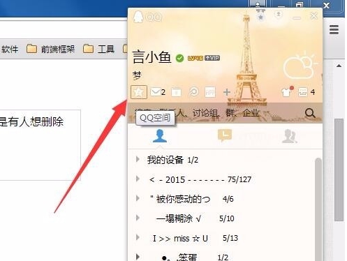Click the browser user profile icon in title bar
The width and height of the screenshot is (347, 261).
258,4
